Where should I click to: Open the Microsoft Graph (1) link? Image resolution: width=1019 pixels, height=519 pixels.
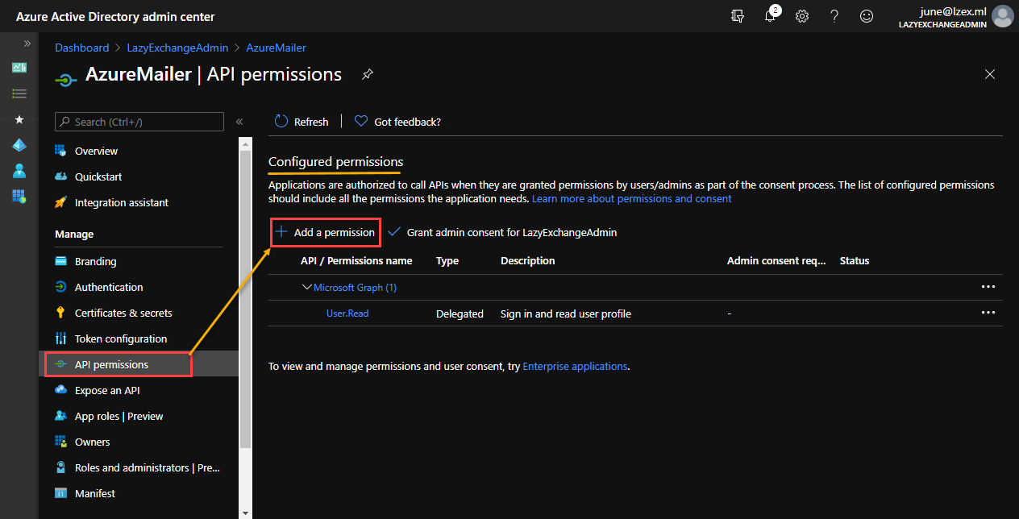coord(355,287)
